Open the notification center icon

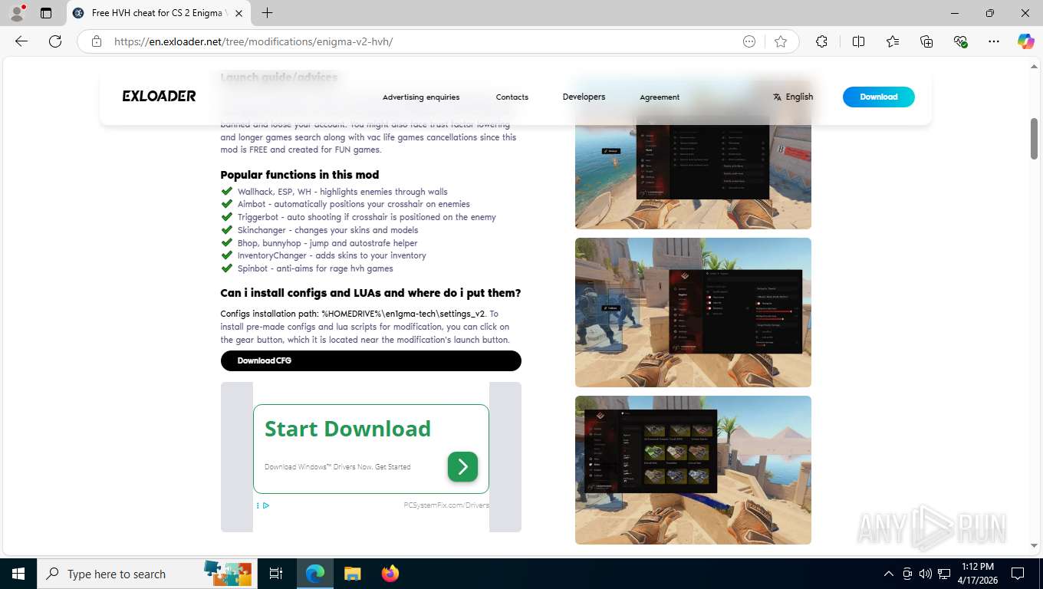1018,574
